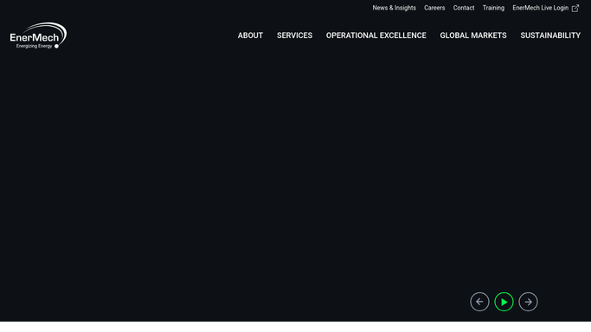
Task: Open the Training link
Action: (493, 8)
